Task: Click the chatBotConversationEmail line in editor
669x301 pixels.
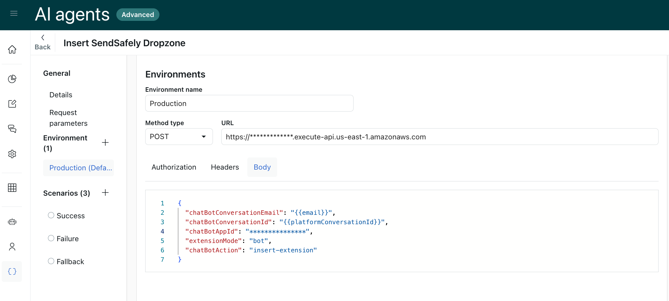Action: 260,213
